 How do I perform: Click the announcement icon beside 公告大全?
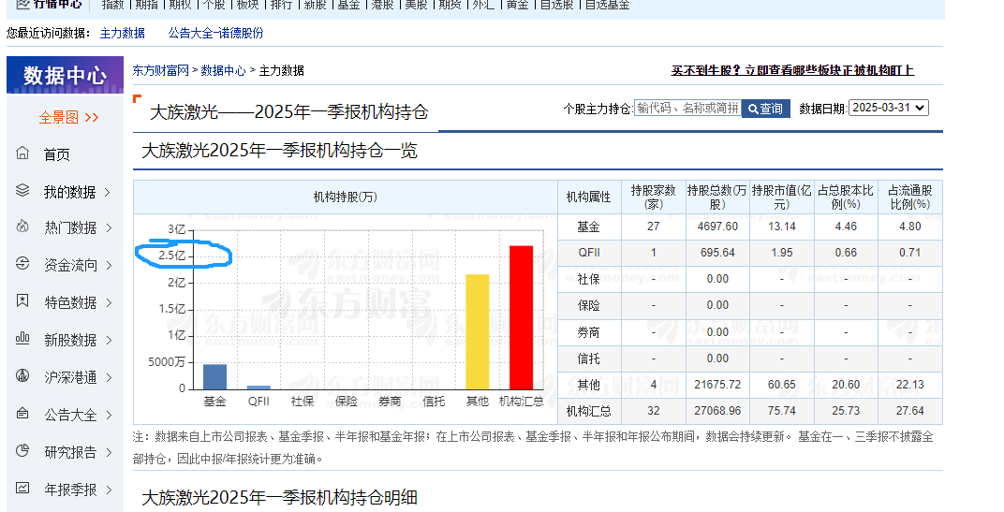22,413
